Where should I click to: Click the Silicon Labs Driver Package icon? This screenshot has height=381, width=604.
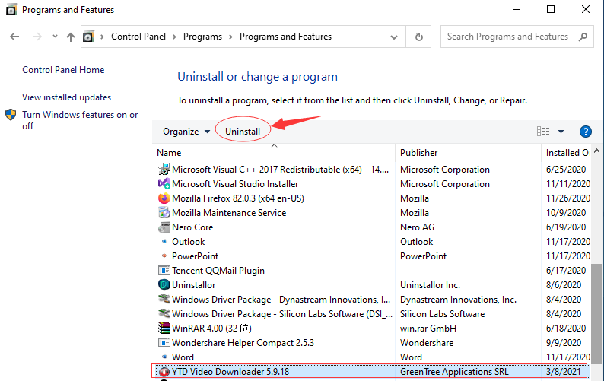pos(164,313)
